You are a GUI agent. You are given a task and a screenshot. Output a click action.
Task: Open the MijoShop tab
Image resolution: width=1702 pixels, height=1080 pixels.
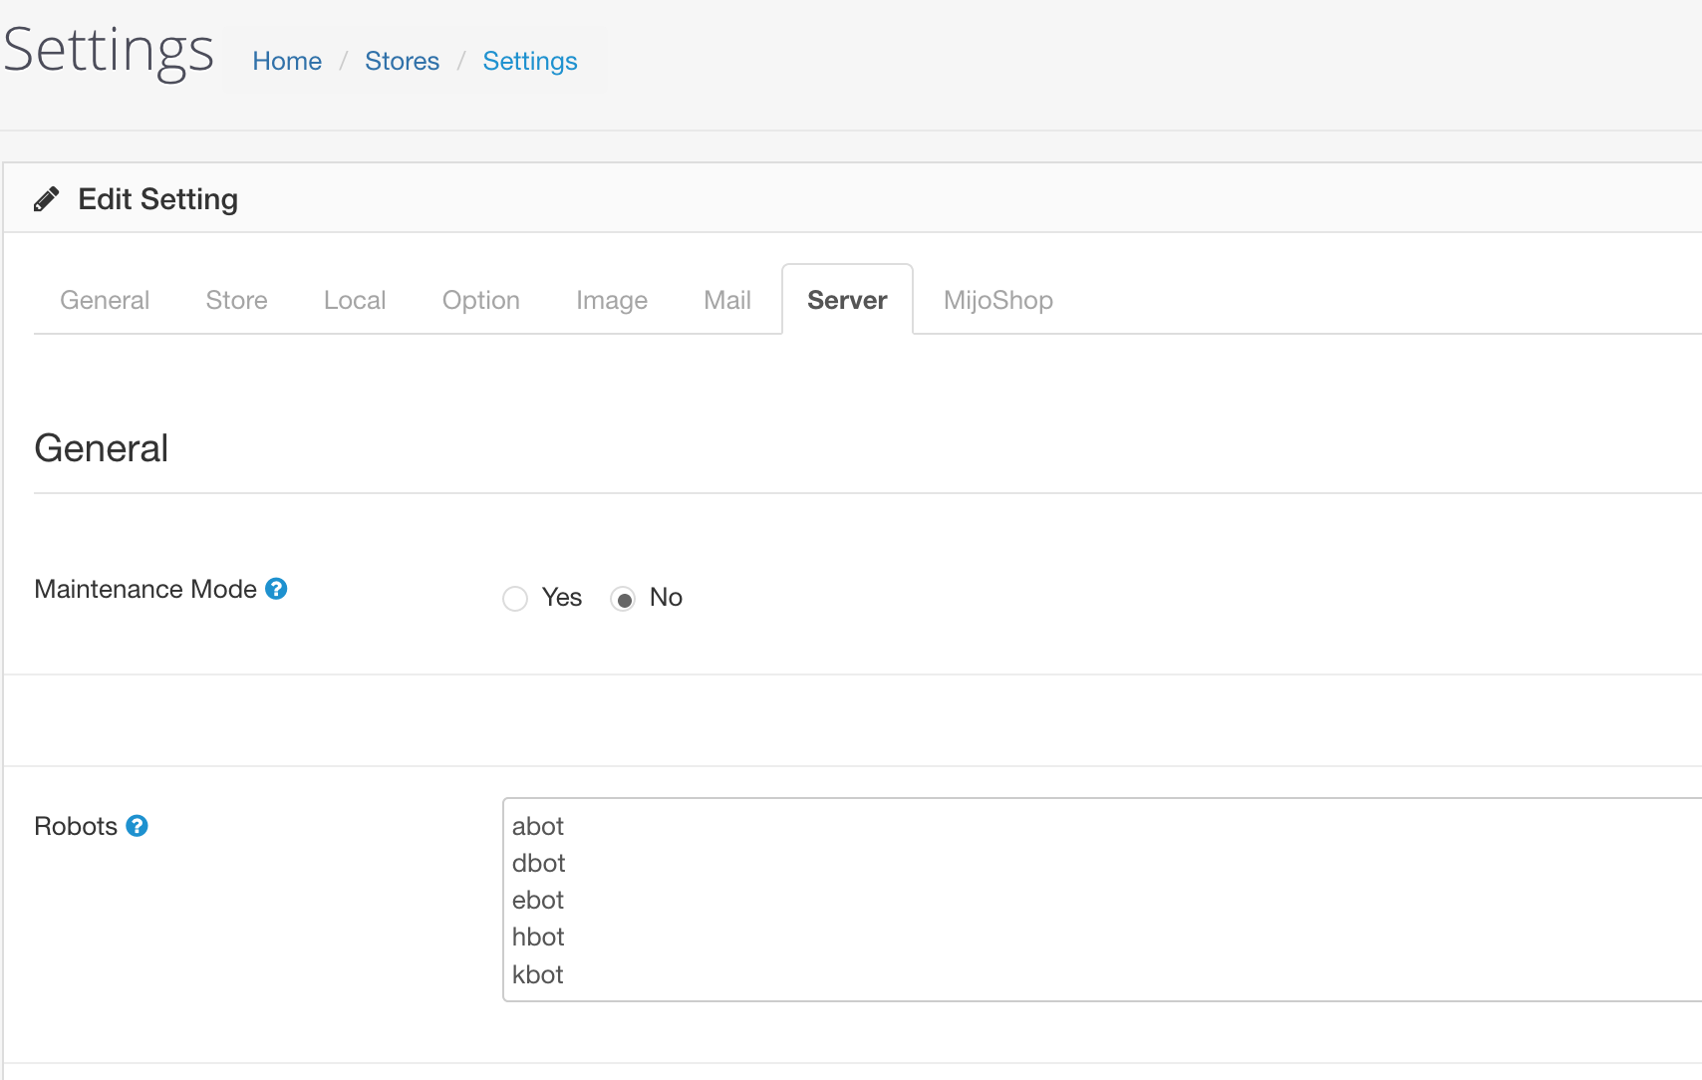point(998,300)
